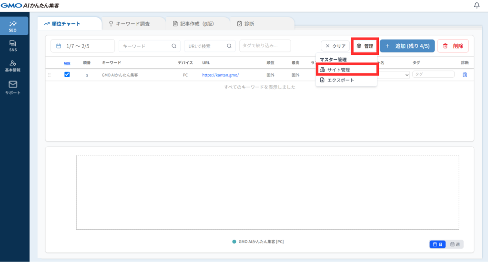This screenshot has width=488, height=263.
Task: Open the https://kantan.gmo/ link
Action: pos(220,75)
